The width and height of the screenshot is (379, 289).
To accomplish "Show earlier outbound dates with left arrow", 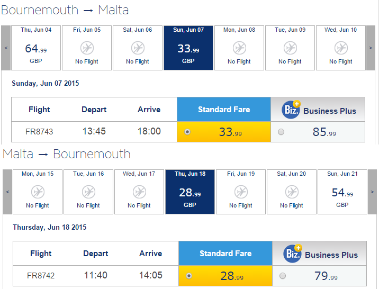I will pos(6,48).
